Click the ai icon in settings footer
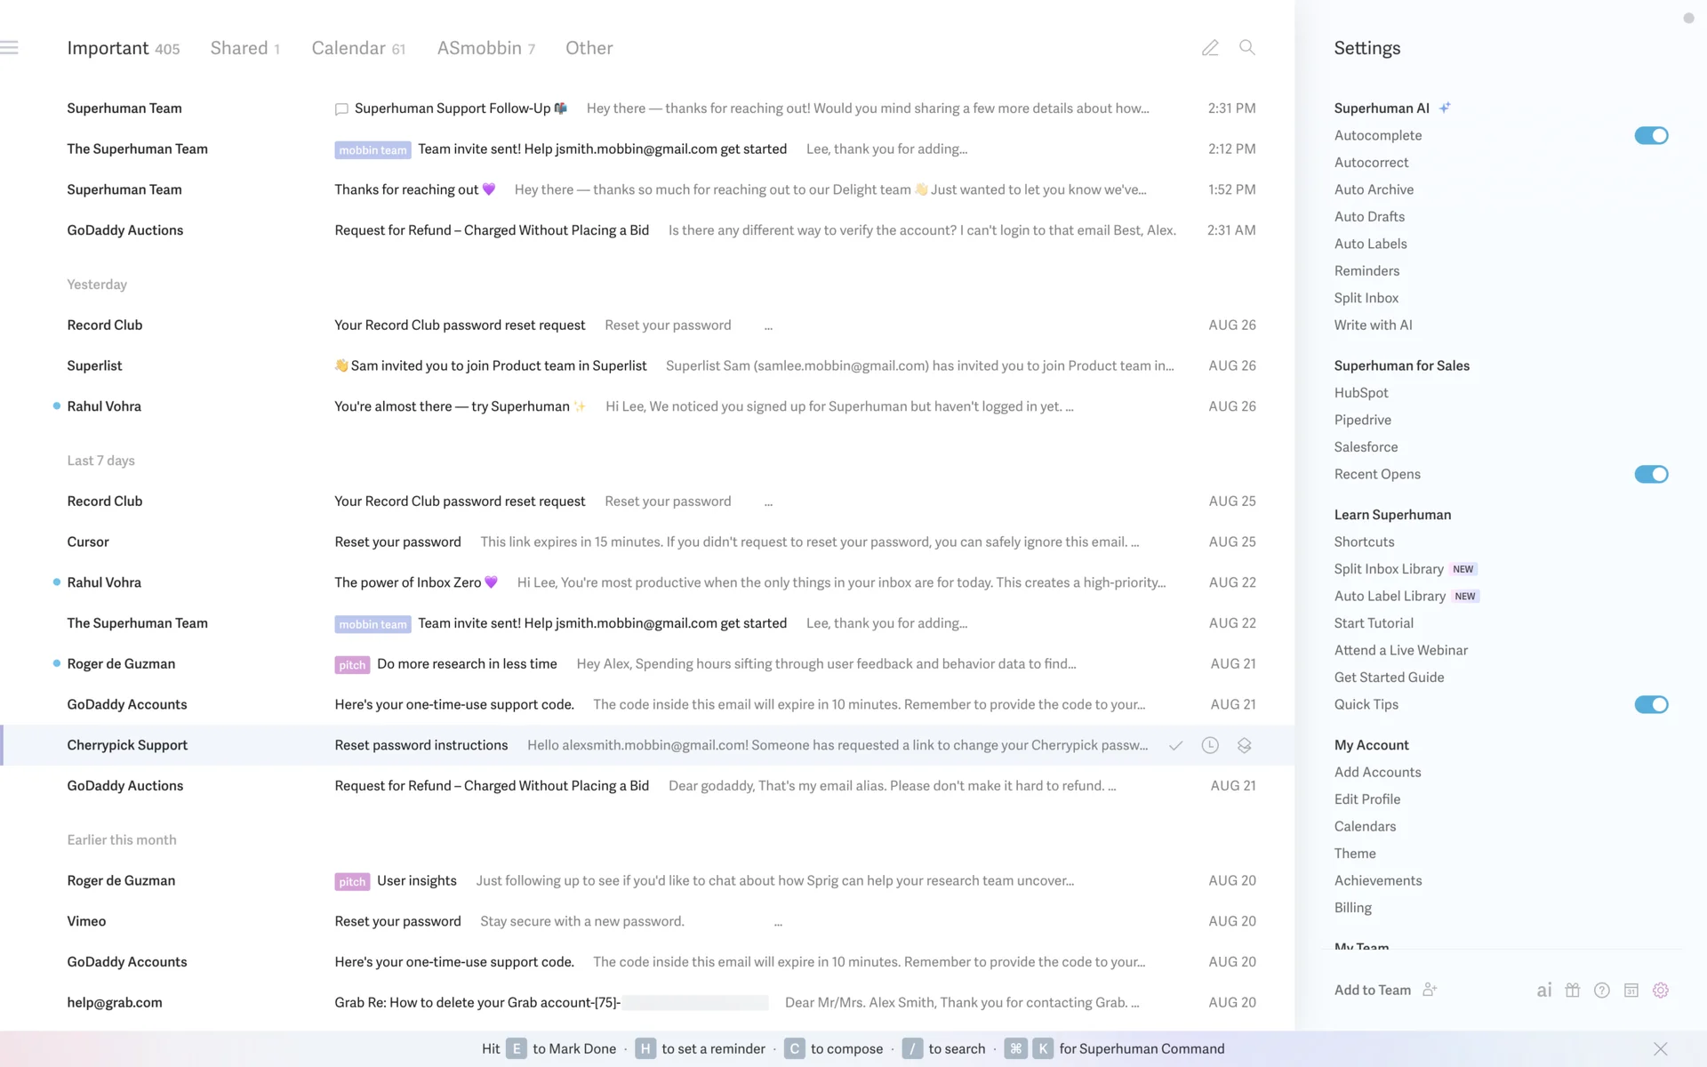The width and height of the screenshot is (1707, 1067). click(x=1544, y=991)
